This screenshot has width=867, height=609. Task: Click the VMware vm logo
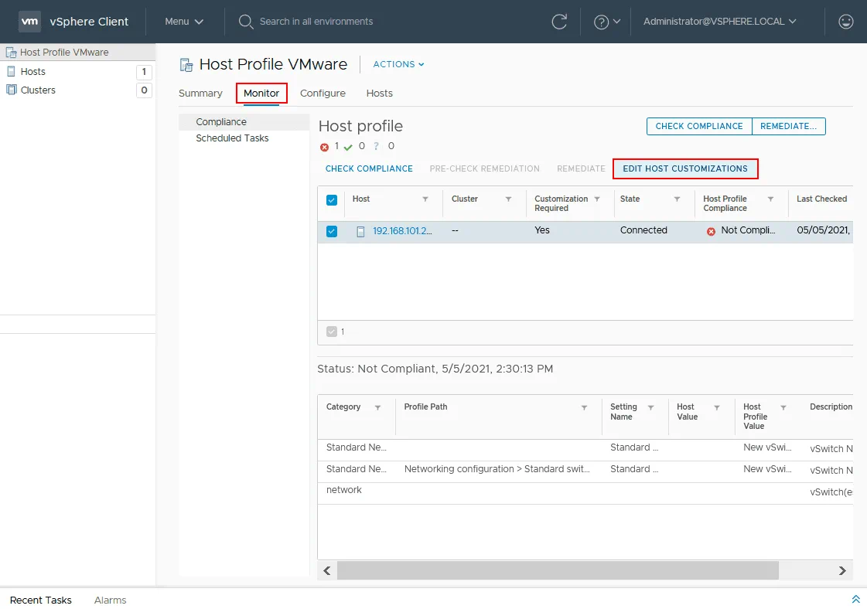(29, 22)
